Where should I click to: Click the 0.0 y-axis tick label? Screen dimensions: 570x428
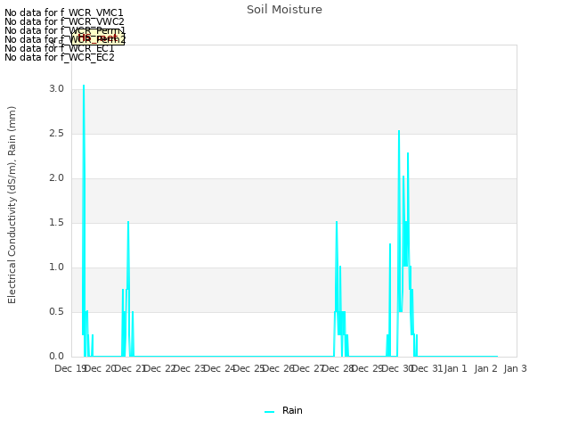(56, 356)
